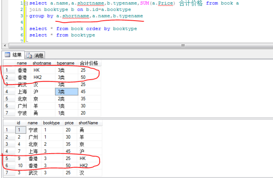Image resolution: width=273 pixels, height=178 pixels.
Task: Click the grid icon on the 结果 tab
Action: 8,55
